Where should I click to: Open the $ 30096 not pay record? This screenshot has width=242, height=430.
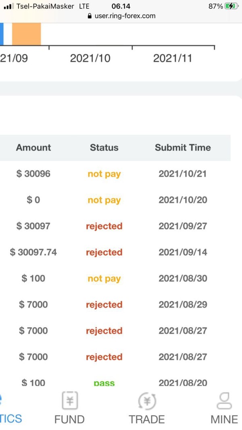coord(33,174)
